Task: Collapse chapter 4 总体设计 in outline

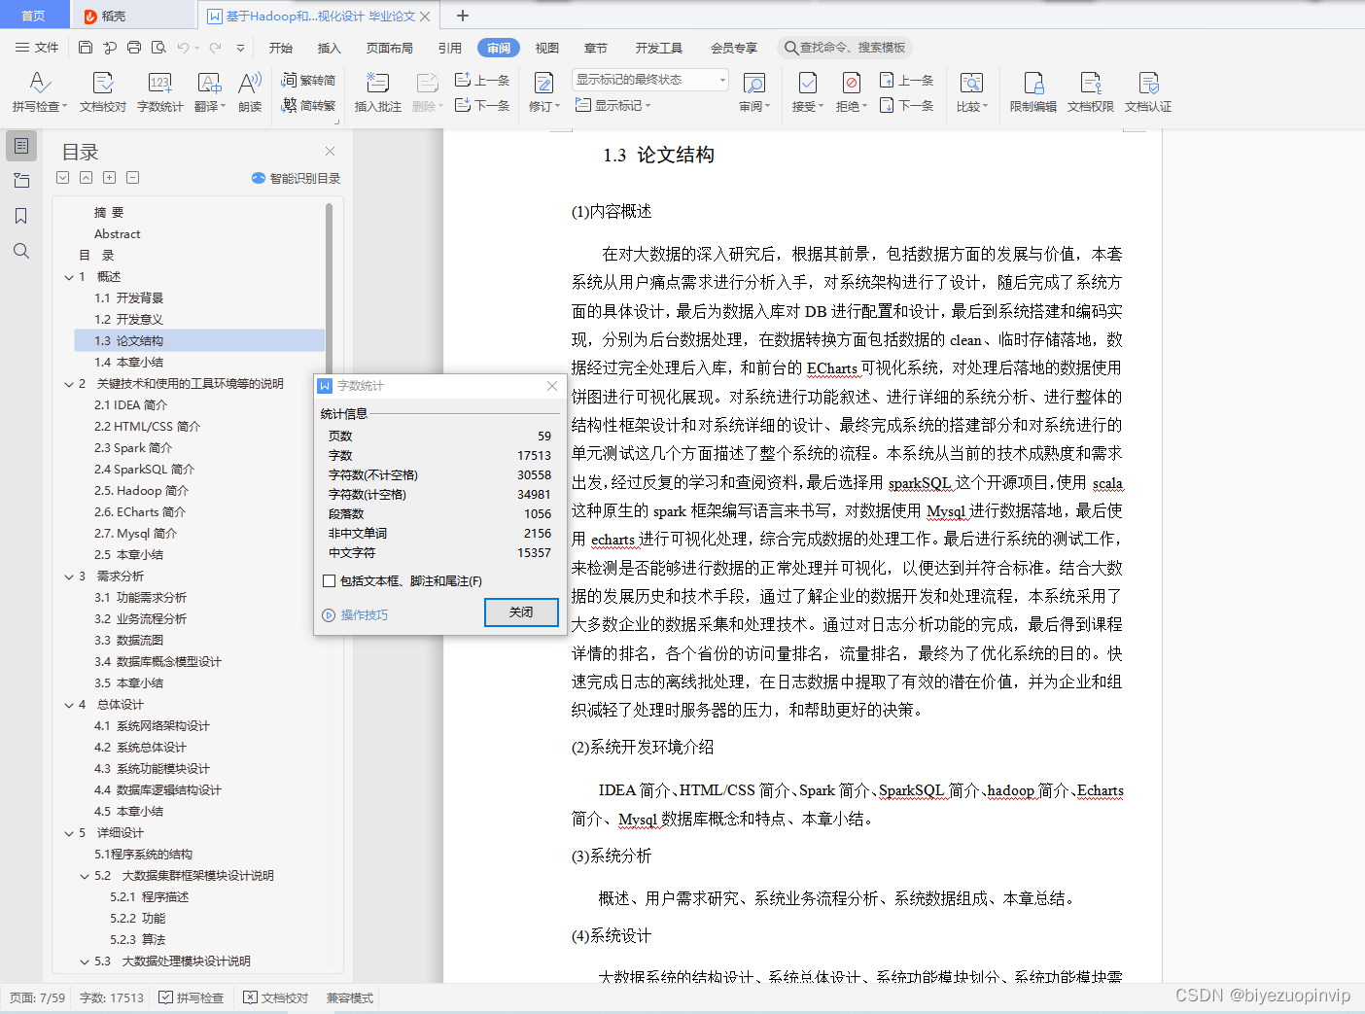Action: click(x=69, y=705)
